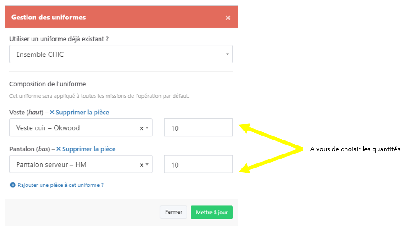Click the Veste cuir – Okwood text
Screen dimensions: 409x231
[x=48, y=128]
